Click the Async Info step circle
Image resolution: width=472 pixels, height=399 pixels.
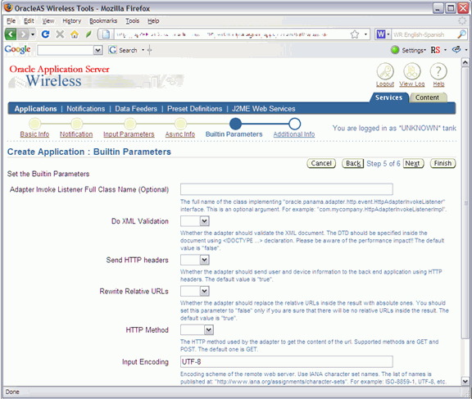180,124
